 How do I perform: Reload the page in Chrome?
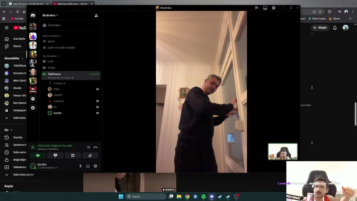[x=17, y=12]
